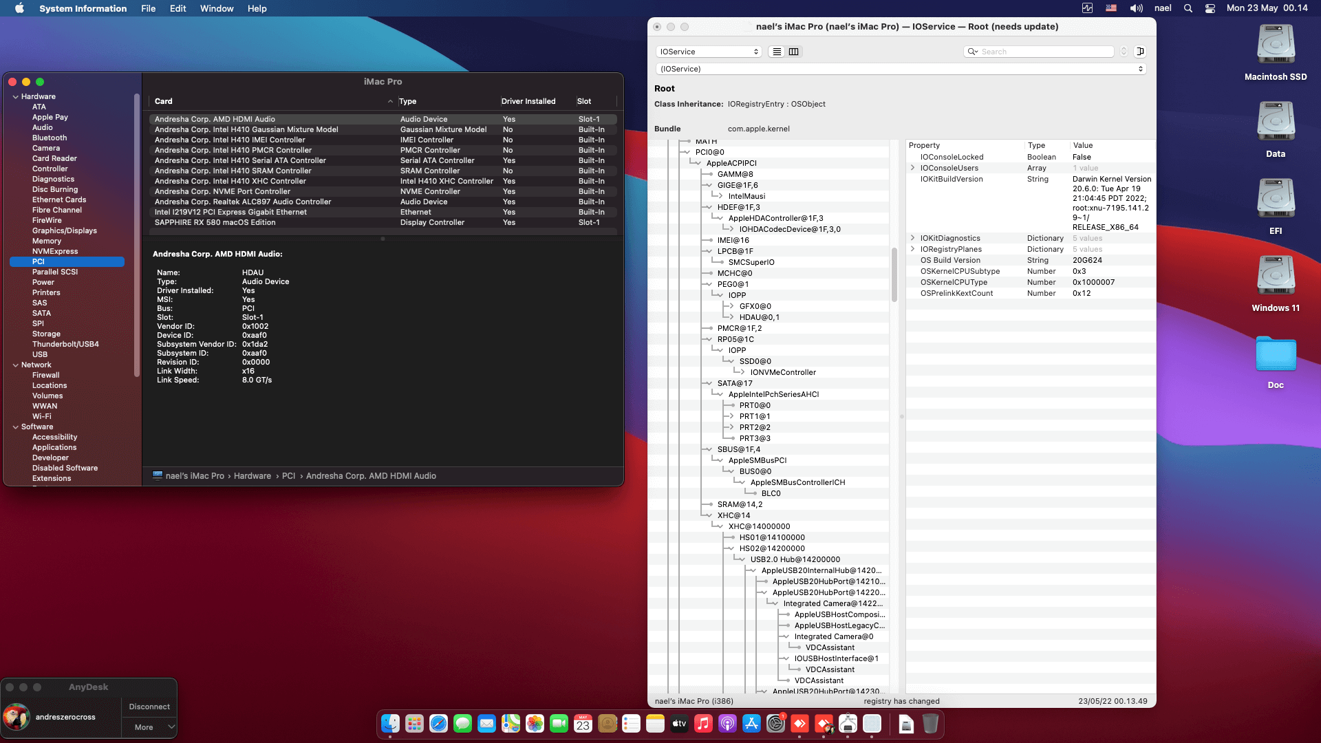The width and height of the screenshot is (1321, 743).
Task: Click Disconnect in AnyDesk panel
Action: pyautogui.click(x=149, y=707)
